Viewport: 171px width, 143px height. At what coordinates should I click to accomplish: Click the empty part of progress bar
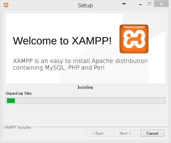(90, 101)
